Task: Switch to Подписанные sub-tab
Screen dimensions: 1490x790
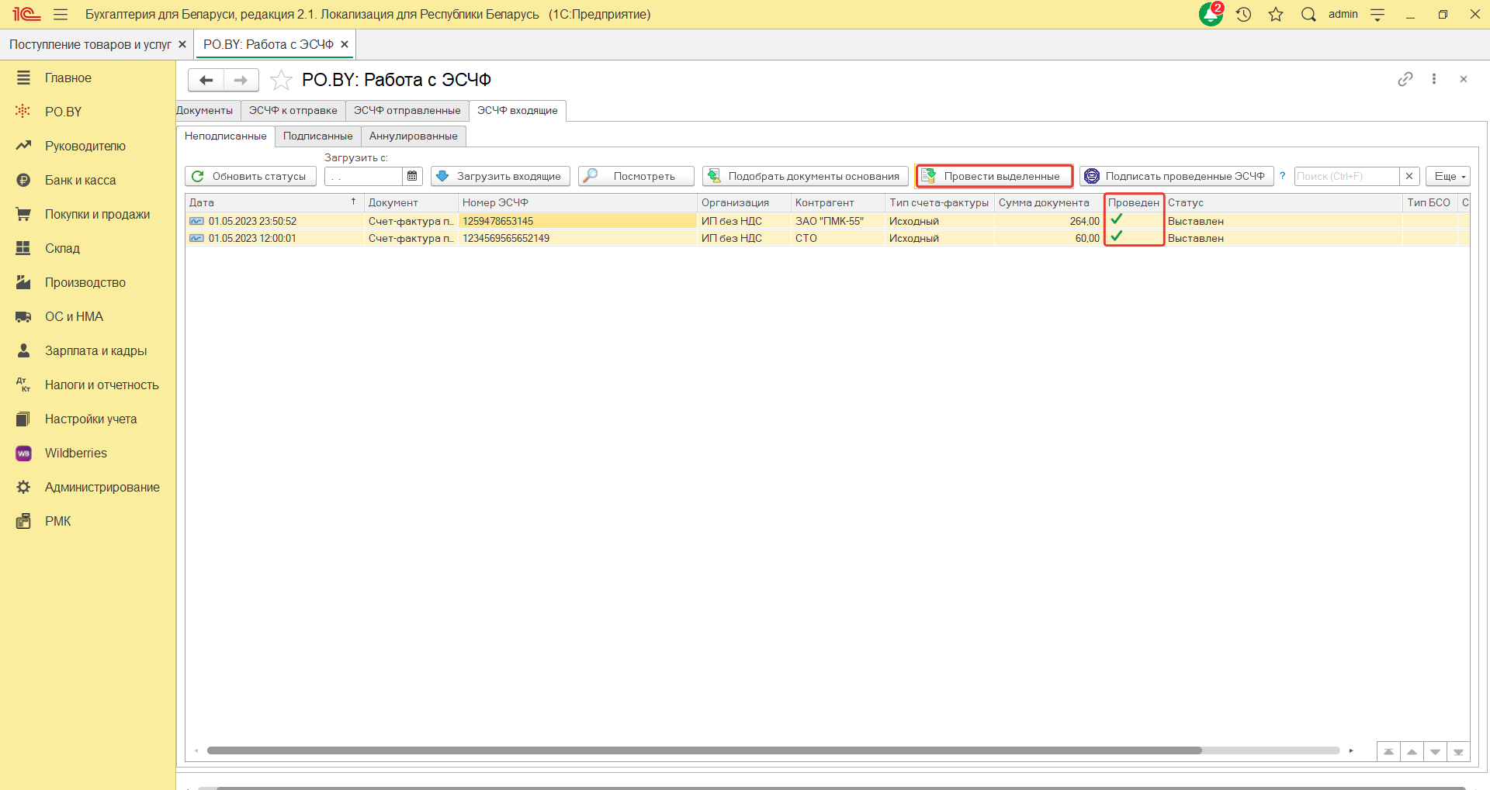Action: click(x=317, y=136)
